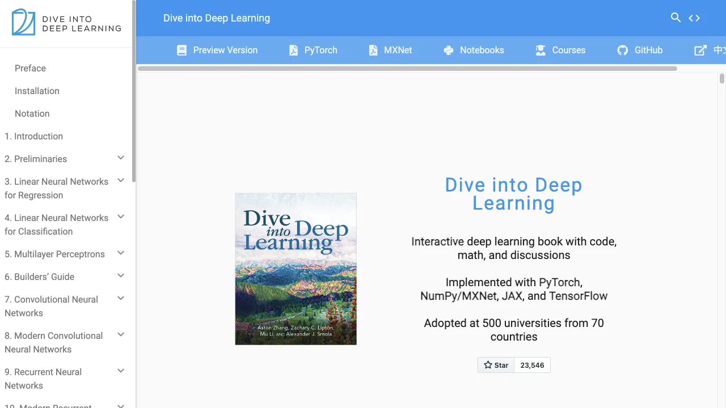Expand the Multilayer Perceptrons chevron
The height and width of the screenshot is (408, 726).
tap(121, 253)
